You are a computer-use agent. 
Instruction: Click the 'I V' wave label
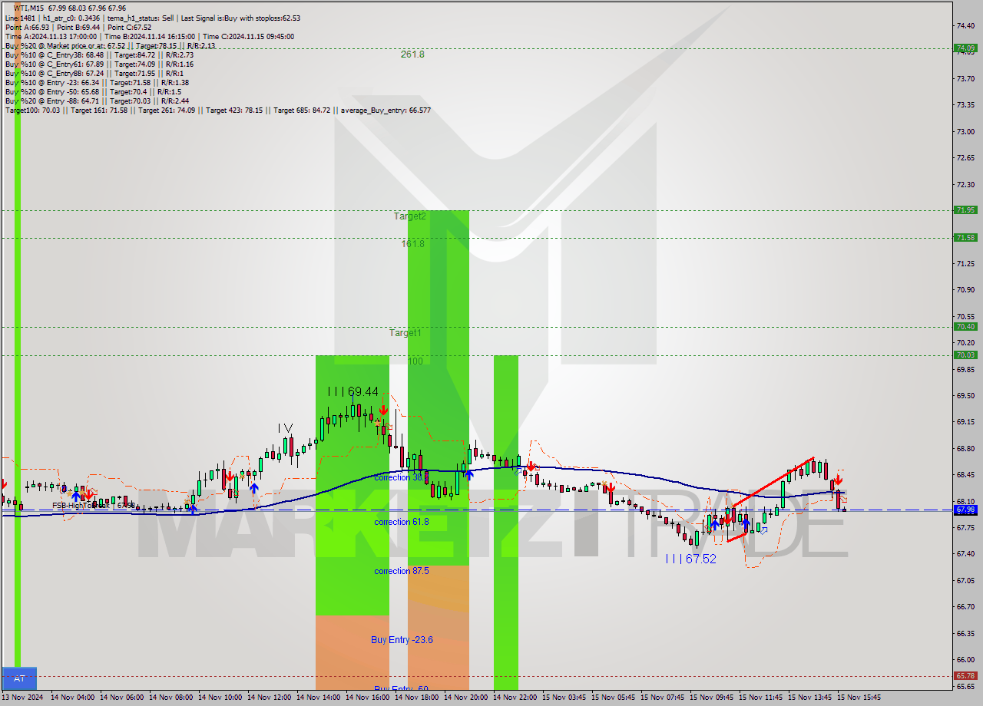pos(285,427)
